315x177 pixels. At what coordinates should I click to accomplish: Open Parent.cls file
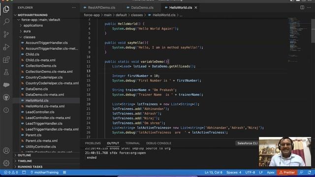tap(33, 135)
